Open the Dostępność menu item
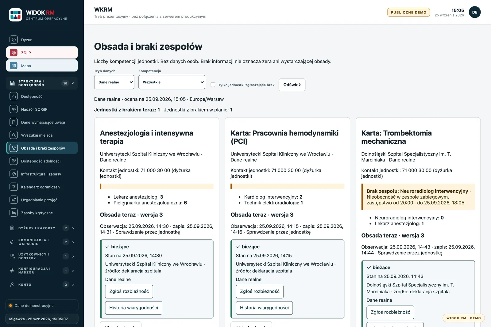This screenshot has width=491, height=327. (42, 96)
